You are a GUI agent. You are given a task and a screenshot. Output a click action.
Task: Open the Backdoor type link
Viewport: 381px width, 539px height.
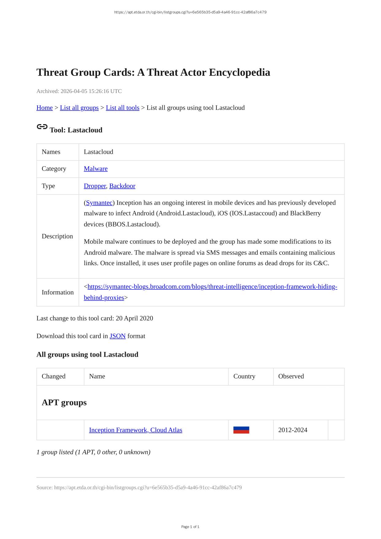[x=122, y=186]
